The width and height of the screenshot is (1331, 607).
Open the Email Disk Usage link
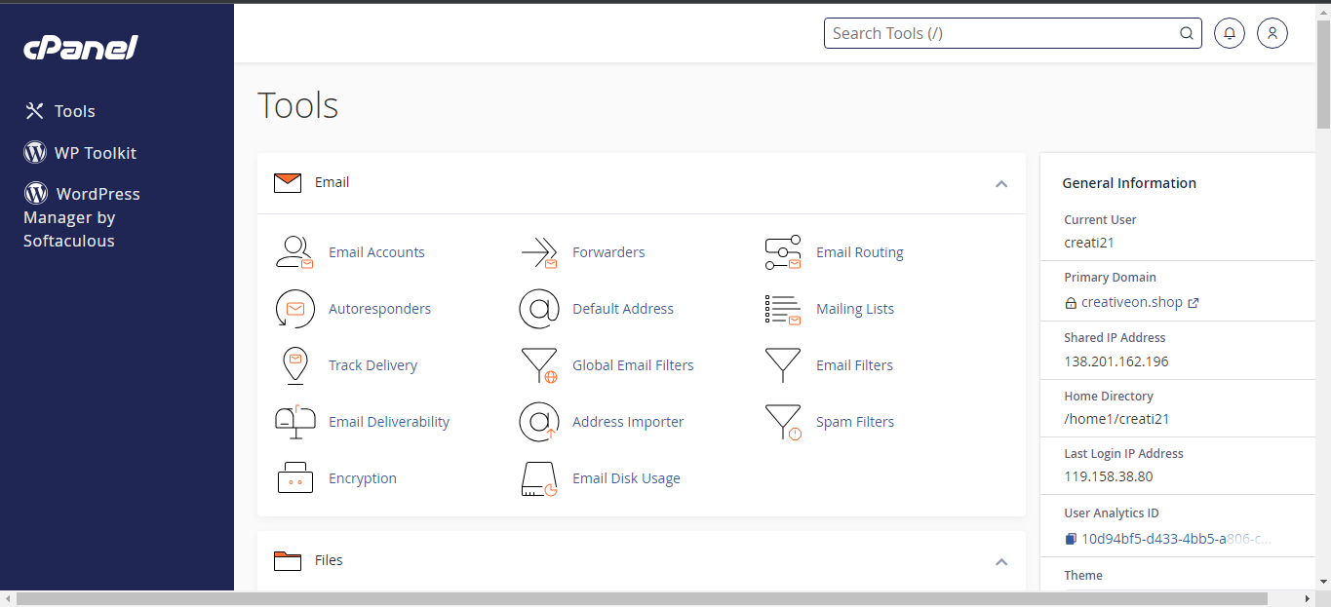click(x=626, y=478)
